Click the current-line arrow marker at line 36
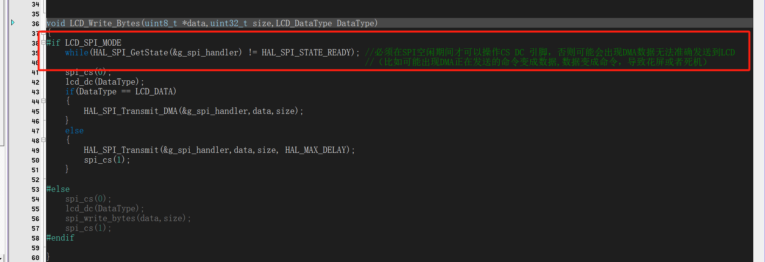The height and width of the screenshot is (262, 765). tap(13, 23)
